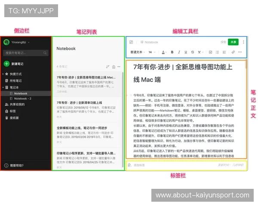Click the magnifier search icon
The height and width of the screenshot is (206, 258).
click(45, 53)
